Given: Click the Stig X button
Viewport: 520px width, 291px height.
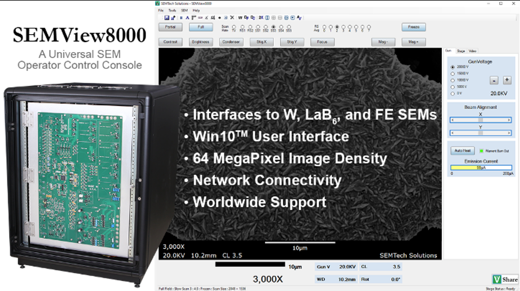Looking at the screenshot, I should (x=261, y=42).
